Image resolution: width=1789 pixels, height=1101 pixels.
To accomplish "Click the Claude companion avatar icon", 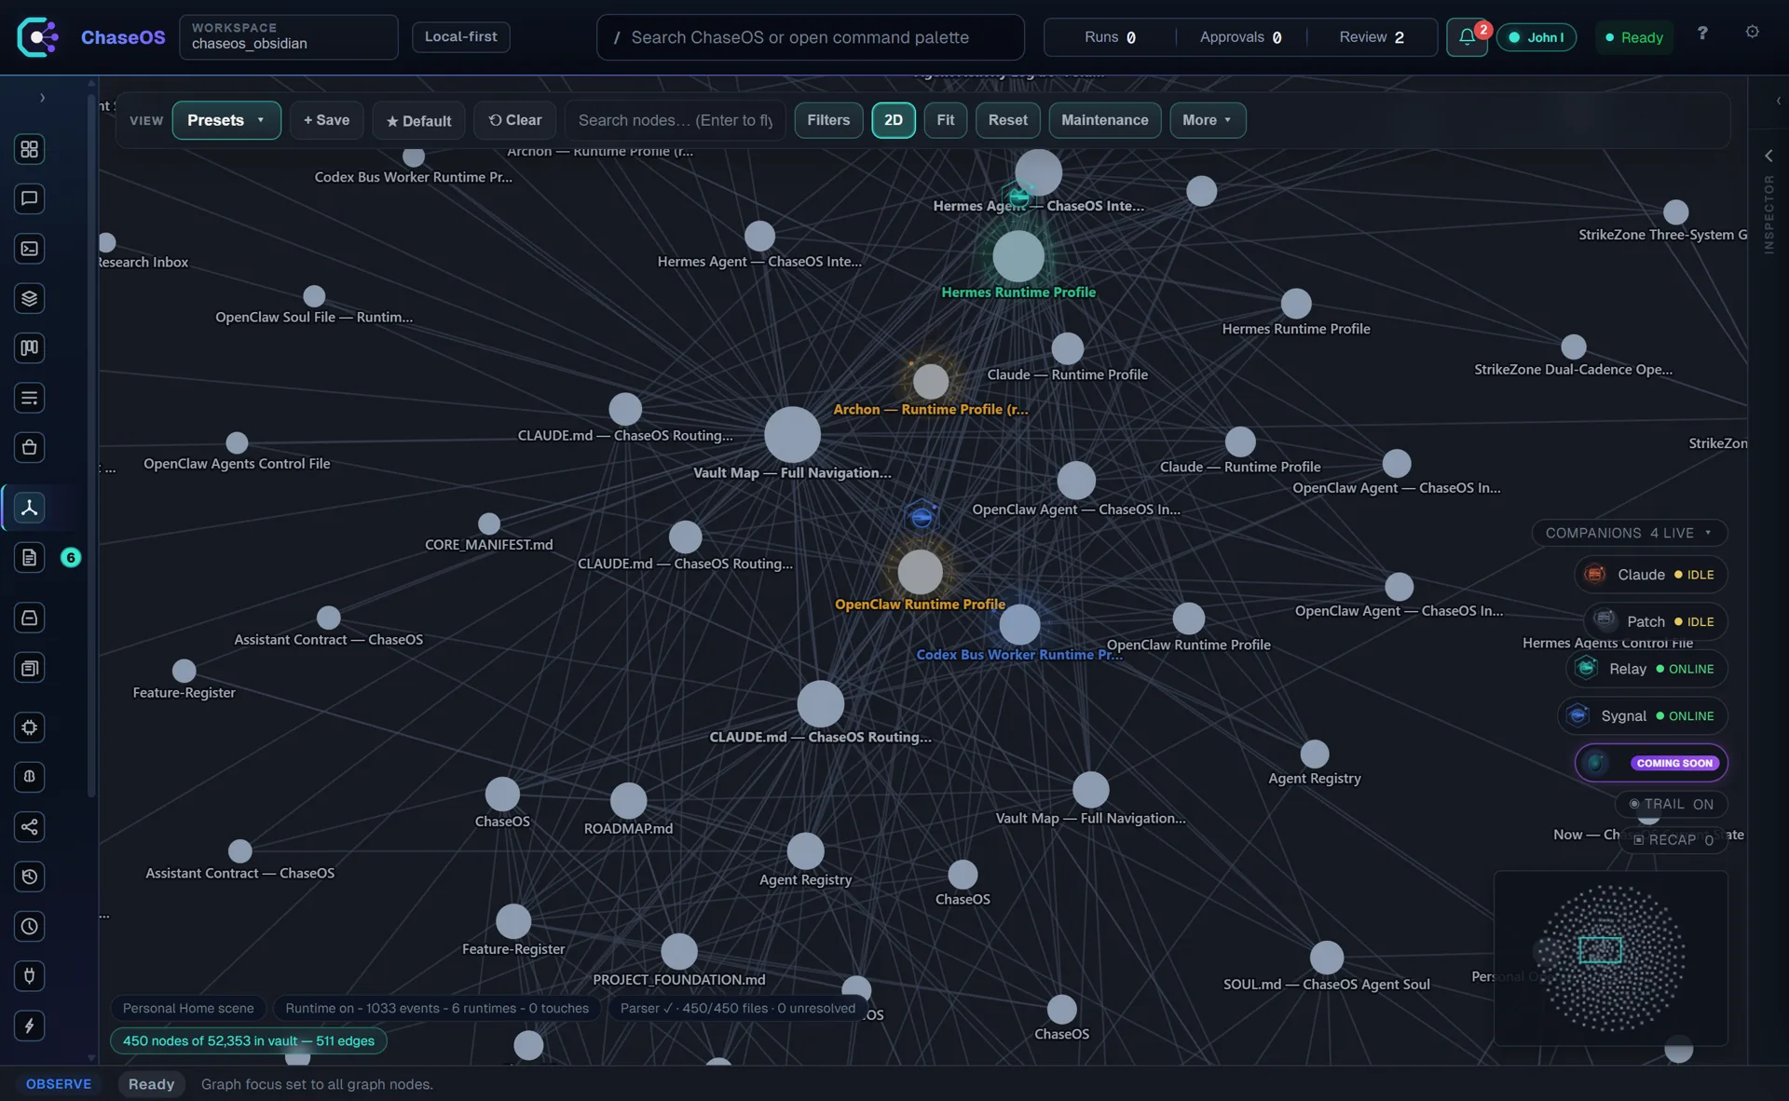I will [1595, 575].
